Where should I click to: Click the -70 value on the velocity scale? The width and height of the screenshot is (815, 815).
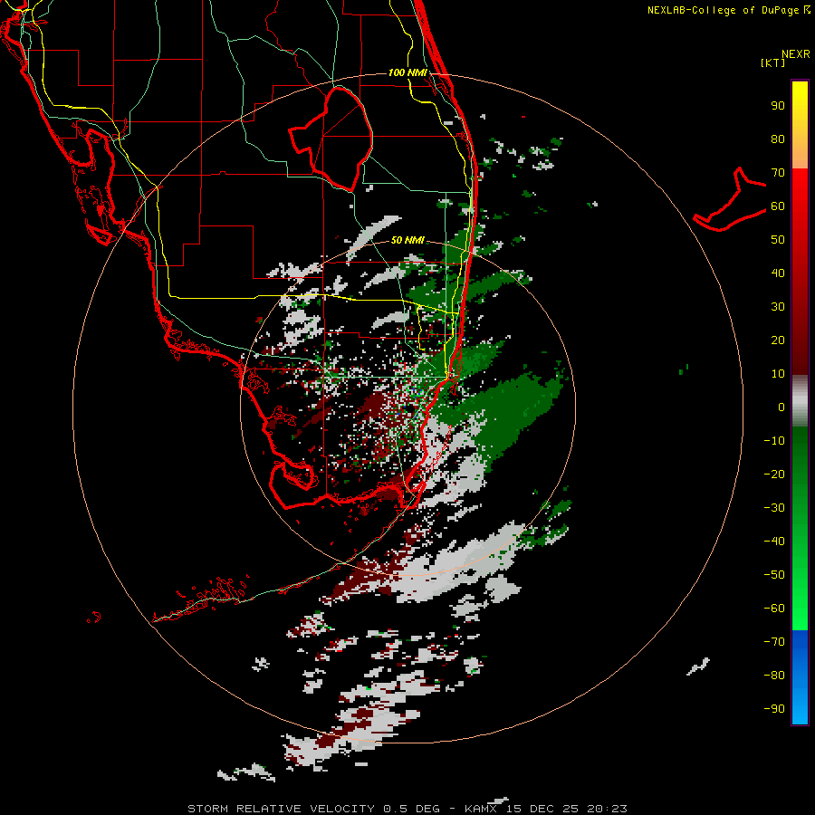774,641
